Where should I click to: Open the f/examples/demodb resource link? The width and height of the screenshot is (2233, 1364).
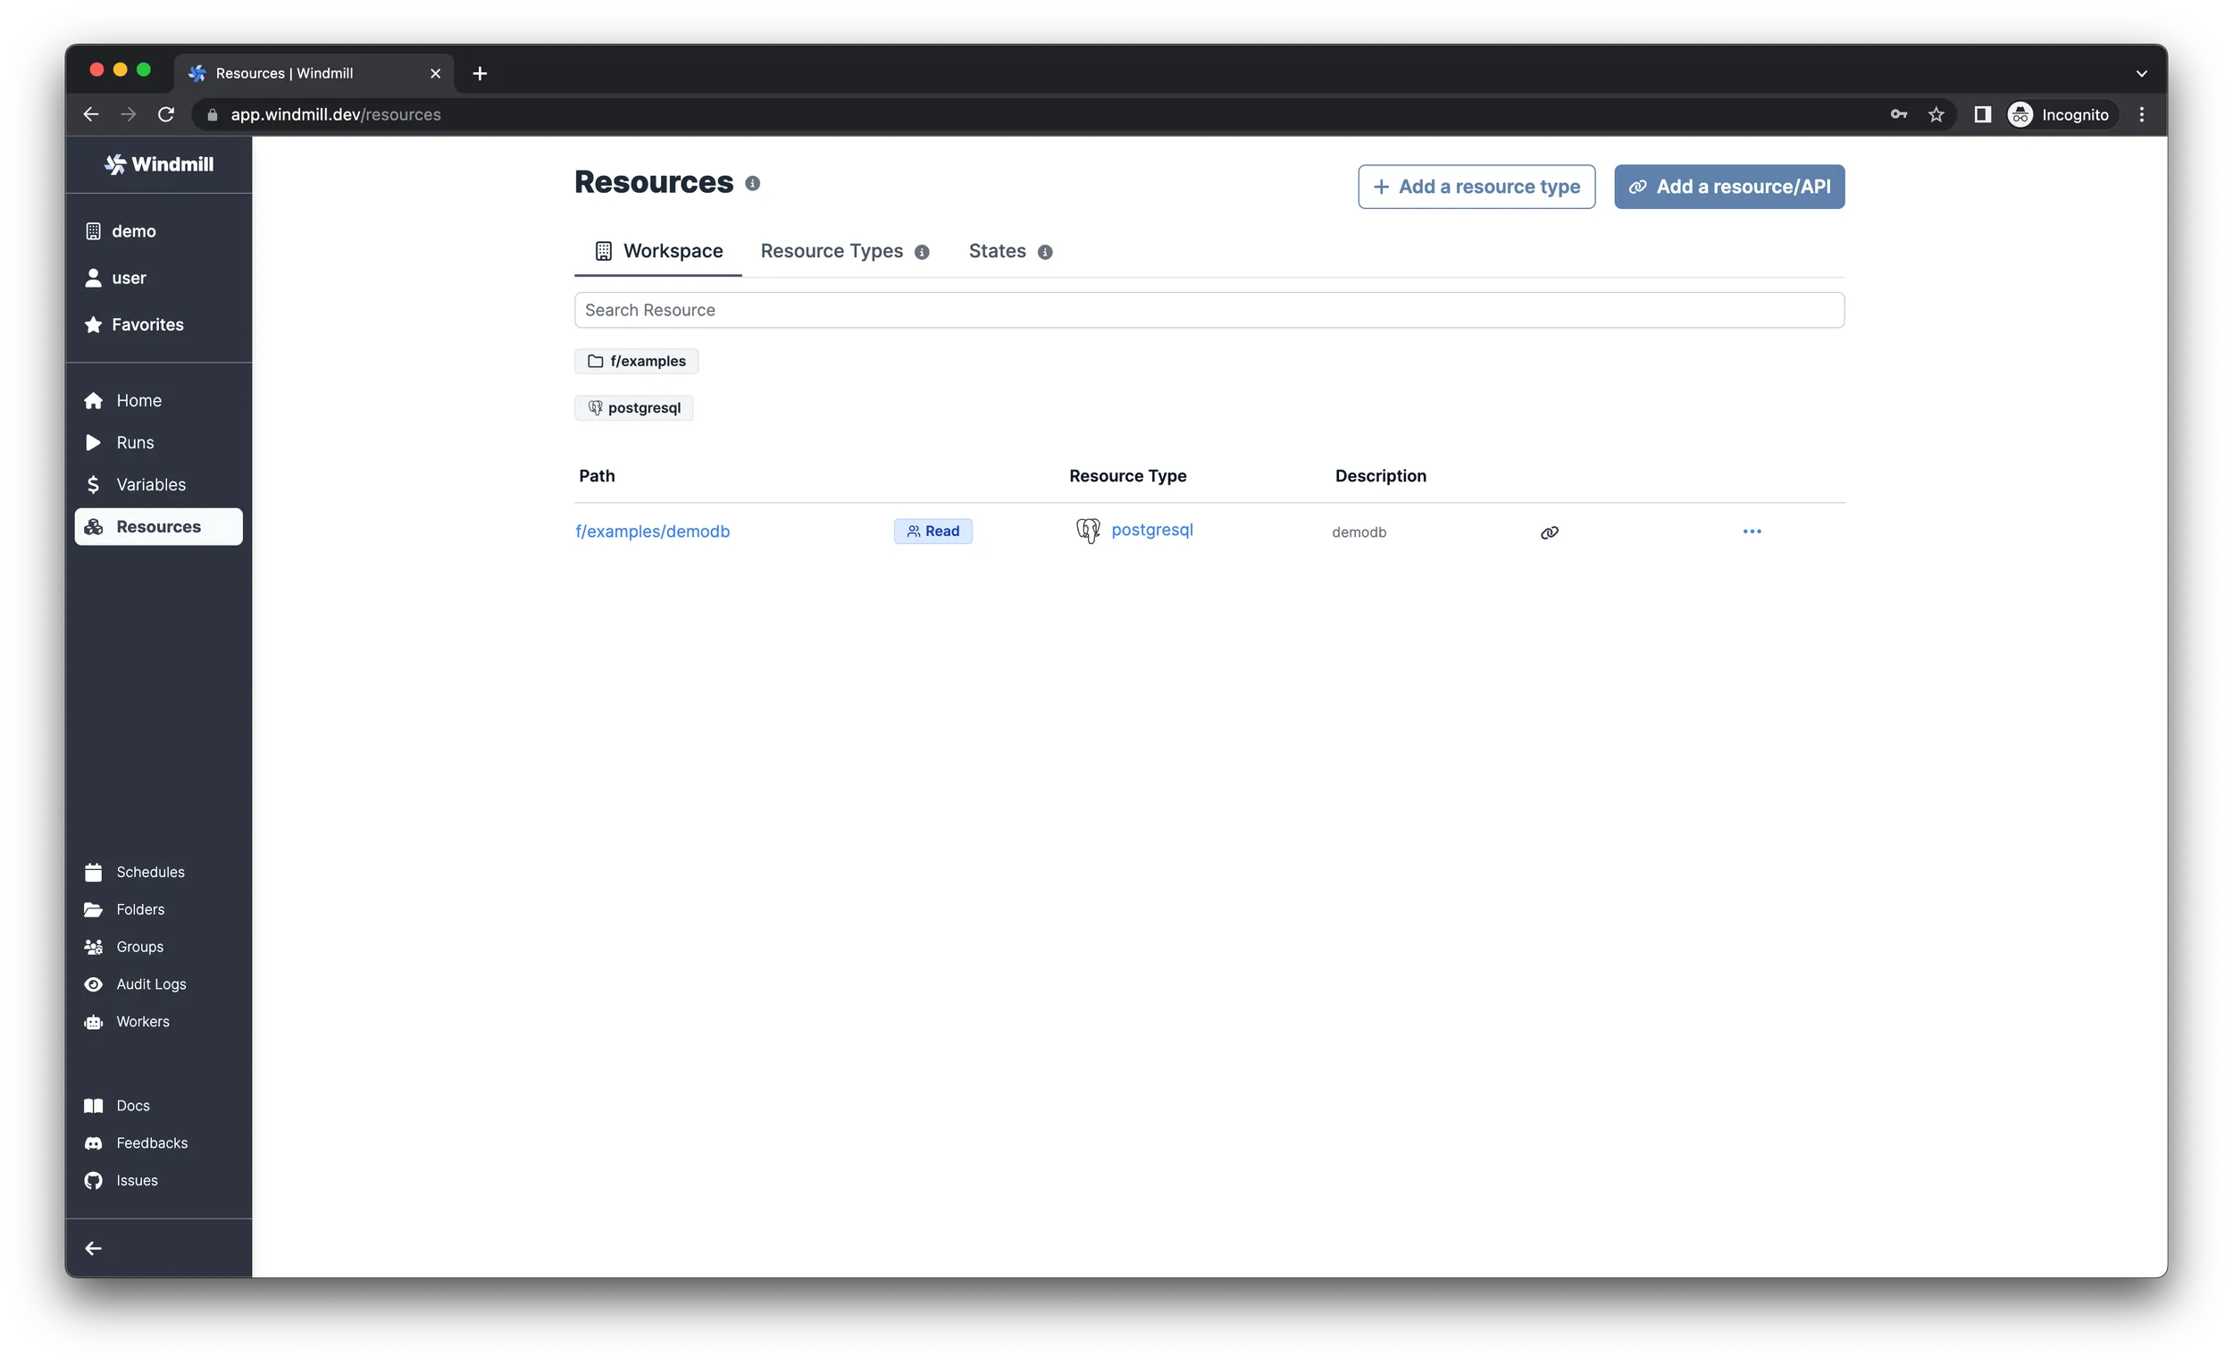652,531
